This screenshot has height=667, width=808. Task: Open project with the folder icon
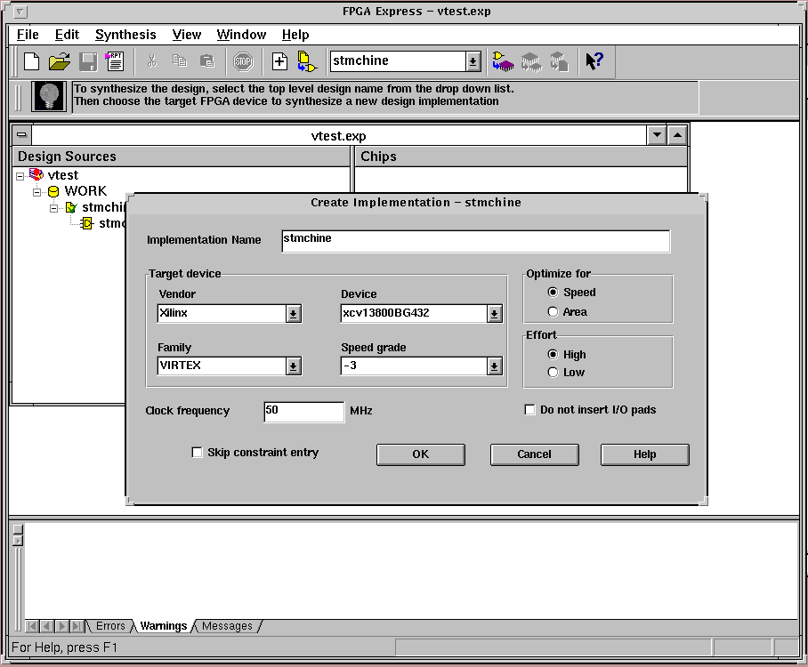coord(60,61)
